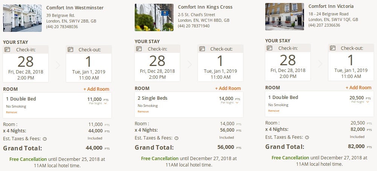Click Kings Cross check-out calendar icon
377x171 pixels.
tap(202, 49)
